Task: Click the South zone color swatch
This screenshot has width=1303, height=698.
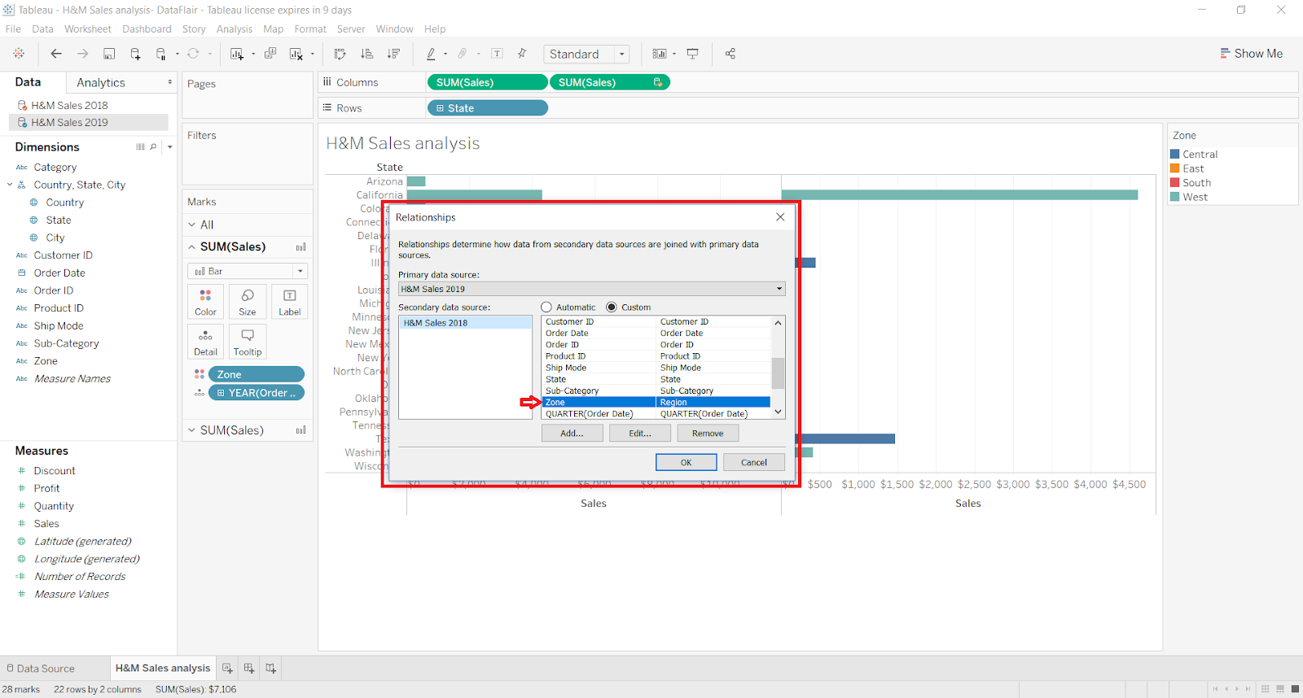Action: (1175, 182)
